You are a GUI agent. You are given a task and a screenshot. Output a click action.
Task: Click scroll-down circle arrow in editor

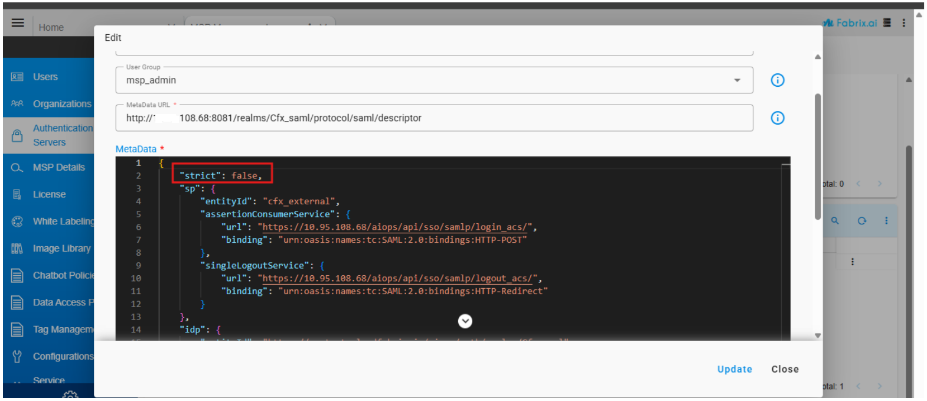point(465,321)
